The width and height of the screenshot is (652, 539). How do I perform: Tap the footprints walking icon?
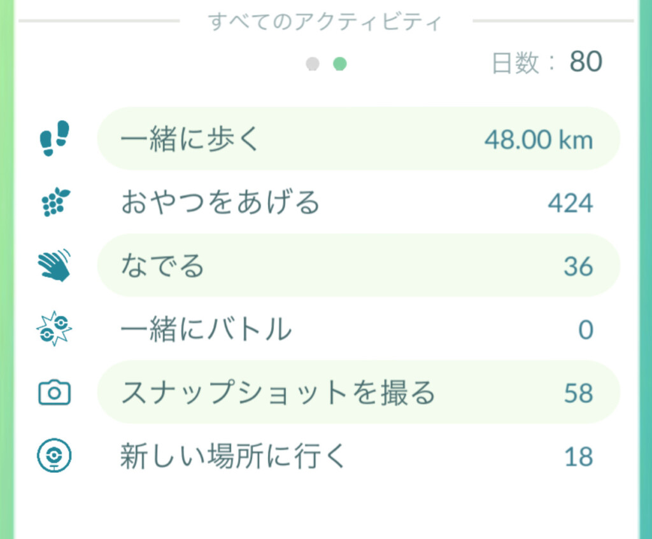point(54,139)
